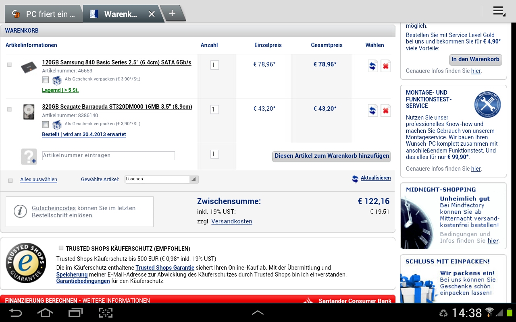Switch to the PC friert ein tab

tap(44, 14)
